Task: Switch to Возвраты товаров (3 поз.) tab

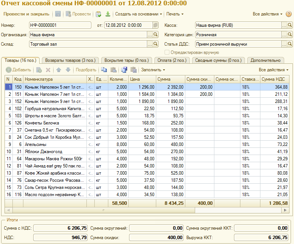Action: pyautogui.click(x=70, y=60)
